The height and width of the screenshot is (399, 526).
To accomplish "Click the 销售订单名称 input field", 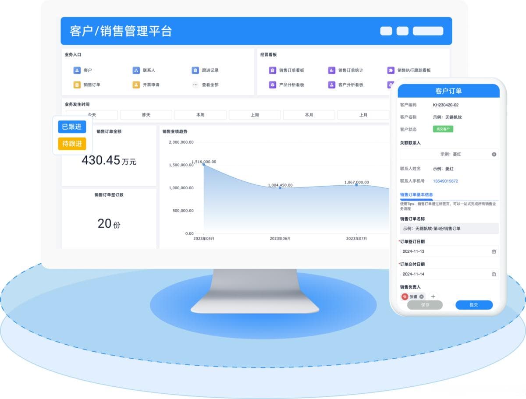I will pyautogui.click(x=449, y=229).
